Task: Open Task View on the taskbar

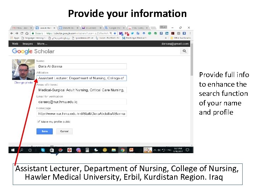Action: point(30,150)
